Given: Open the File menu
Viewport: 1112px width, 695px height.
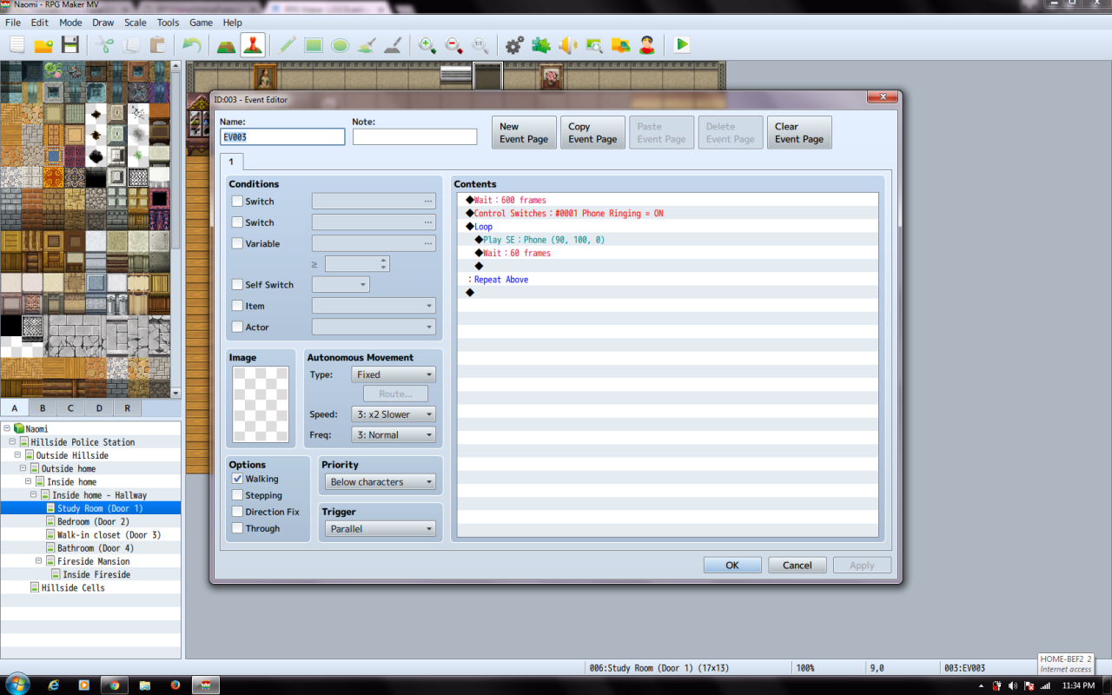Looking at the screenshot, I should click(x=13, y=23).
